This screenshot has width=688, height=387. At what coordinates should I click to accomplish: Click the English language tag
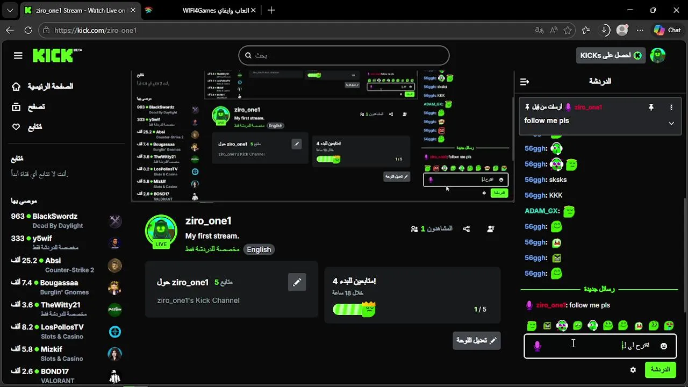[x=259, y=249]
